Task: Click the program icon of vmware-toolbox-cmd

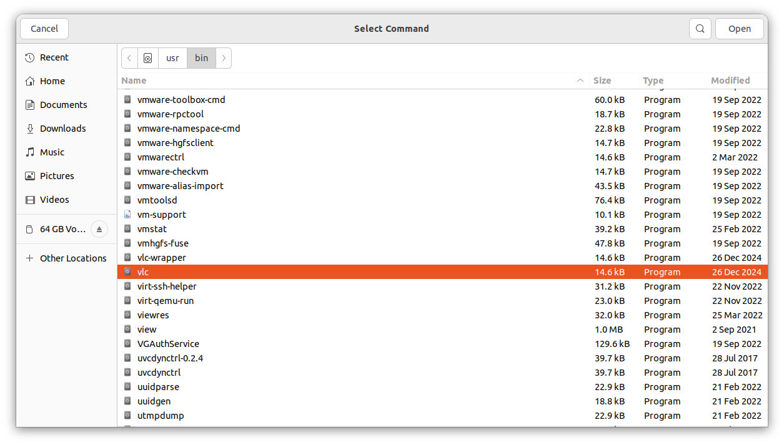Action: click(127, 100)
